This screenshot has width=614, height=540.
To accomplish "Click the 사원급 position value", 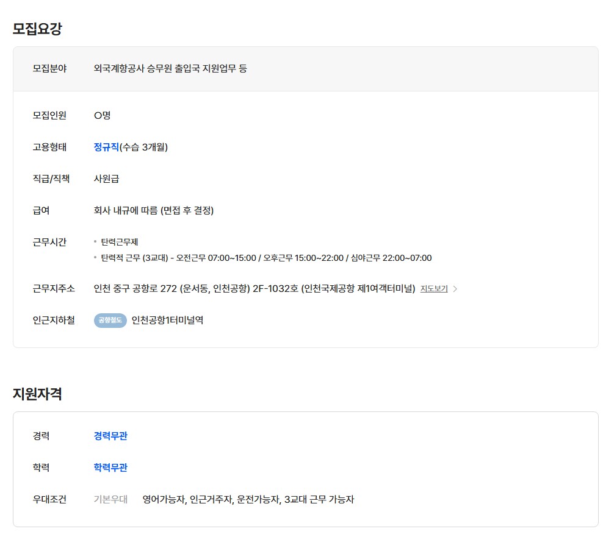I will pos(106,179).
